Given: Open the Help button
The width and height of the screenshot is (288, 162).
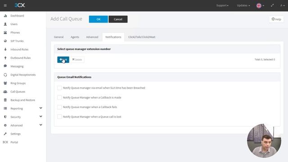Looking at the screenshot, I should pyautogui.click(x=276, y=19).
